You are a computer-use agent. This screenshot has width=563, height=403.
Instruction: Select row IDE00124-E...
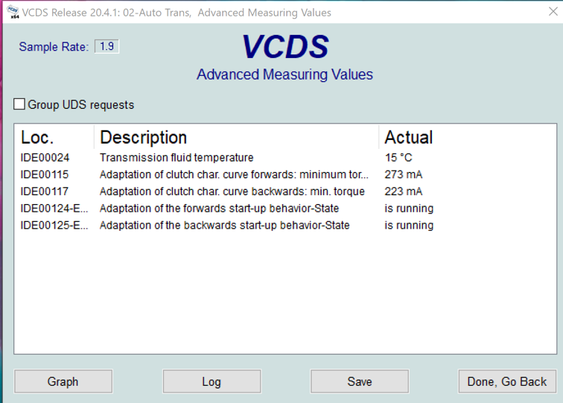(x=285, y=209)
